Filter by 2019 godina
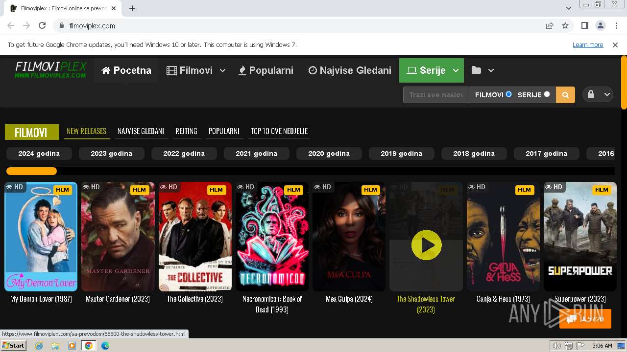 (x=402, y=154)
